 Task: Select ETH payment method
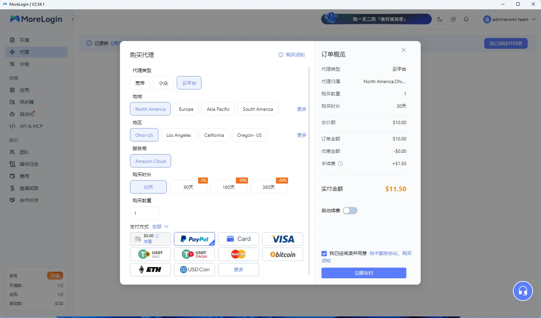point(150,270)
